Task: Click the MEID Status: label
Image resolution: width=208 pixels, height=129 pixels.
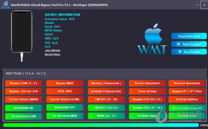Action: coord(53,30)
